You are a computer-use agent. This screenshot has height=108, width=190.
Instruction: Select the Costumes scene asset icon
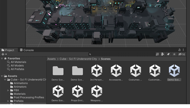(136, 71)
